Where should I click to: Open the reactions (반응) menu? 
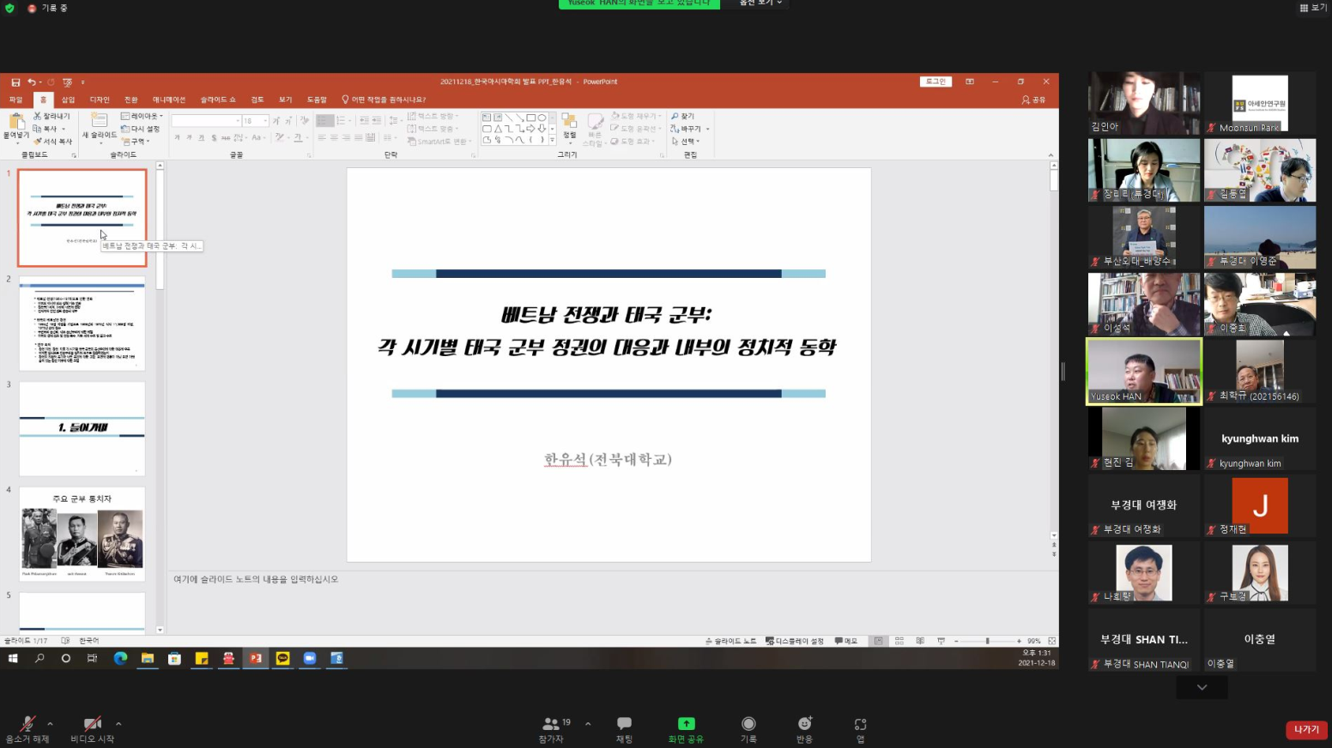(804, 725)
